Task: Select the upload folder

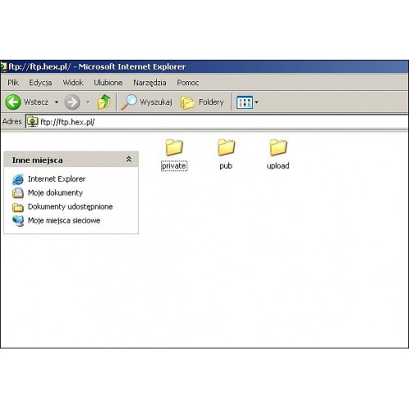Action: pyautogui.click(x=278, y=155)
